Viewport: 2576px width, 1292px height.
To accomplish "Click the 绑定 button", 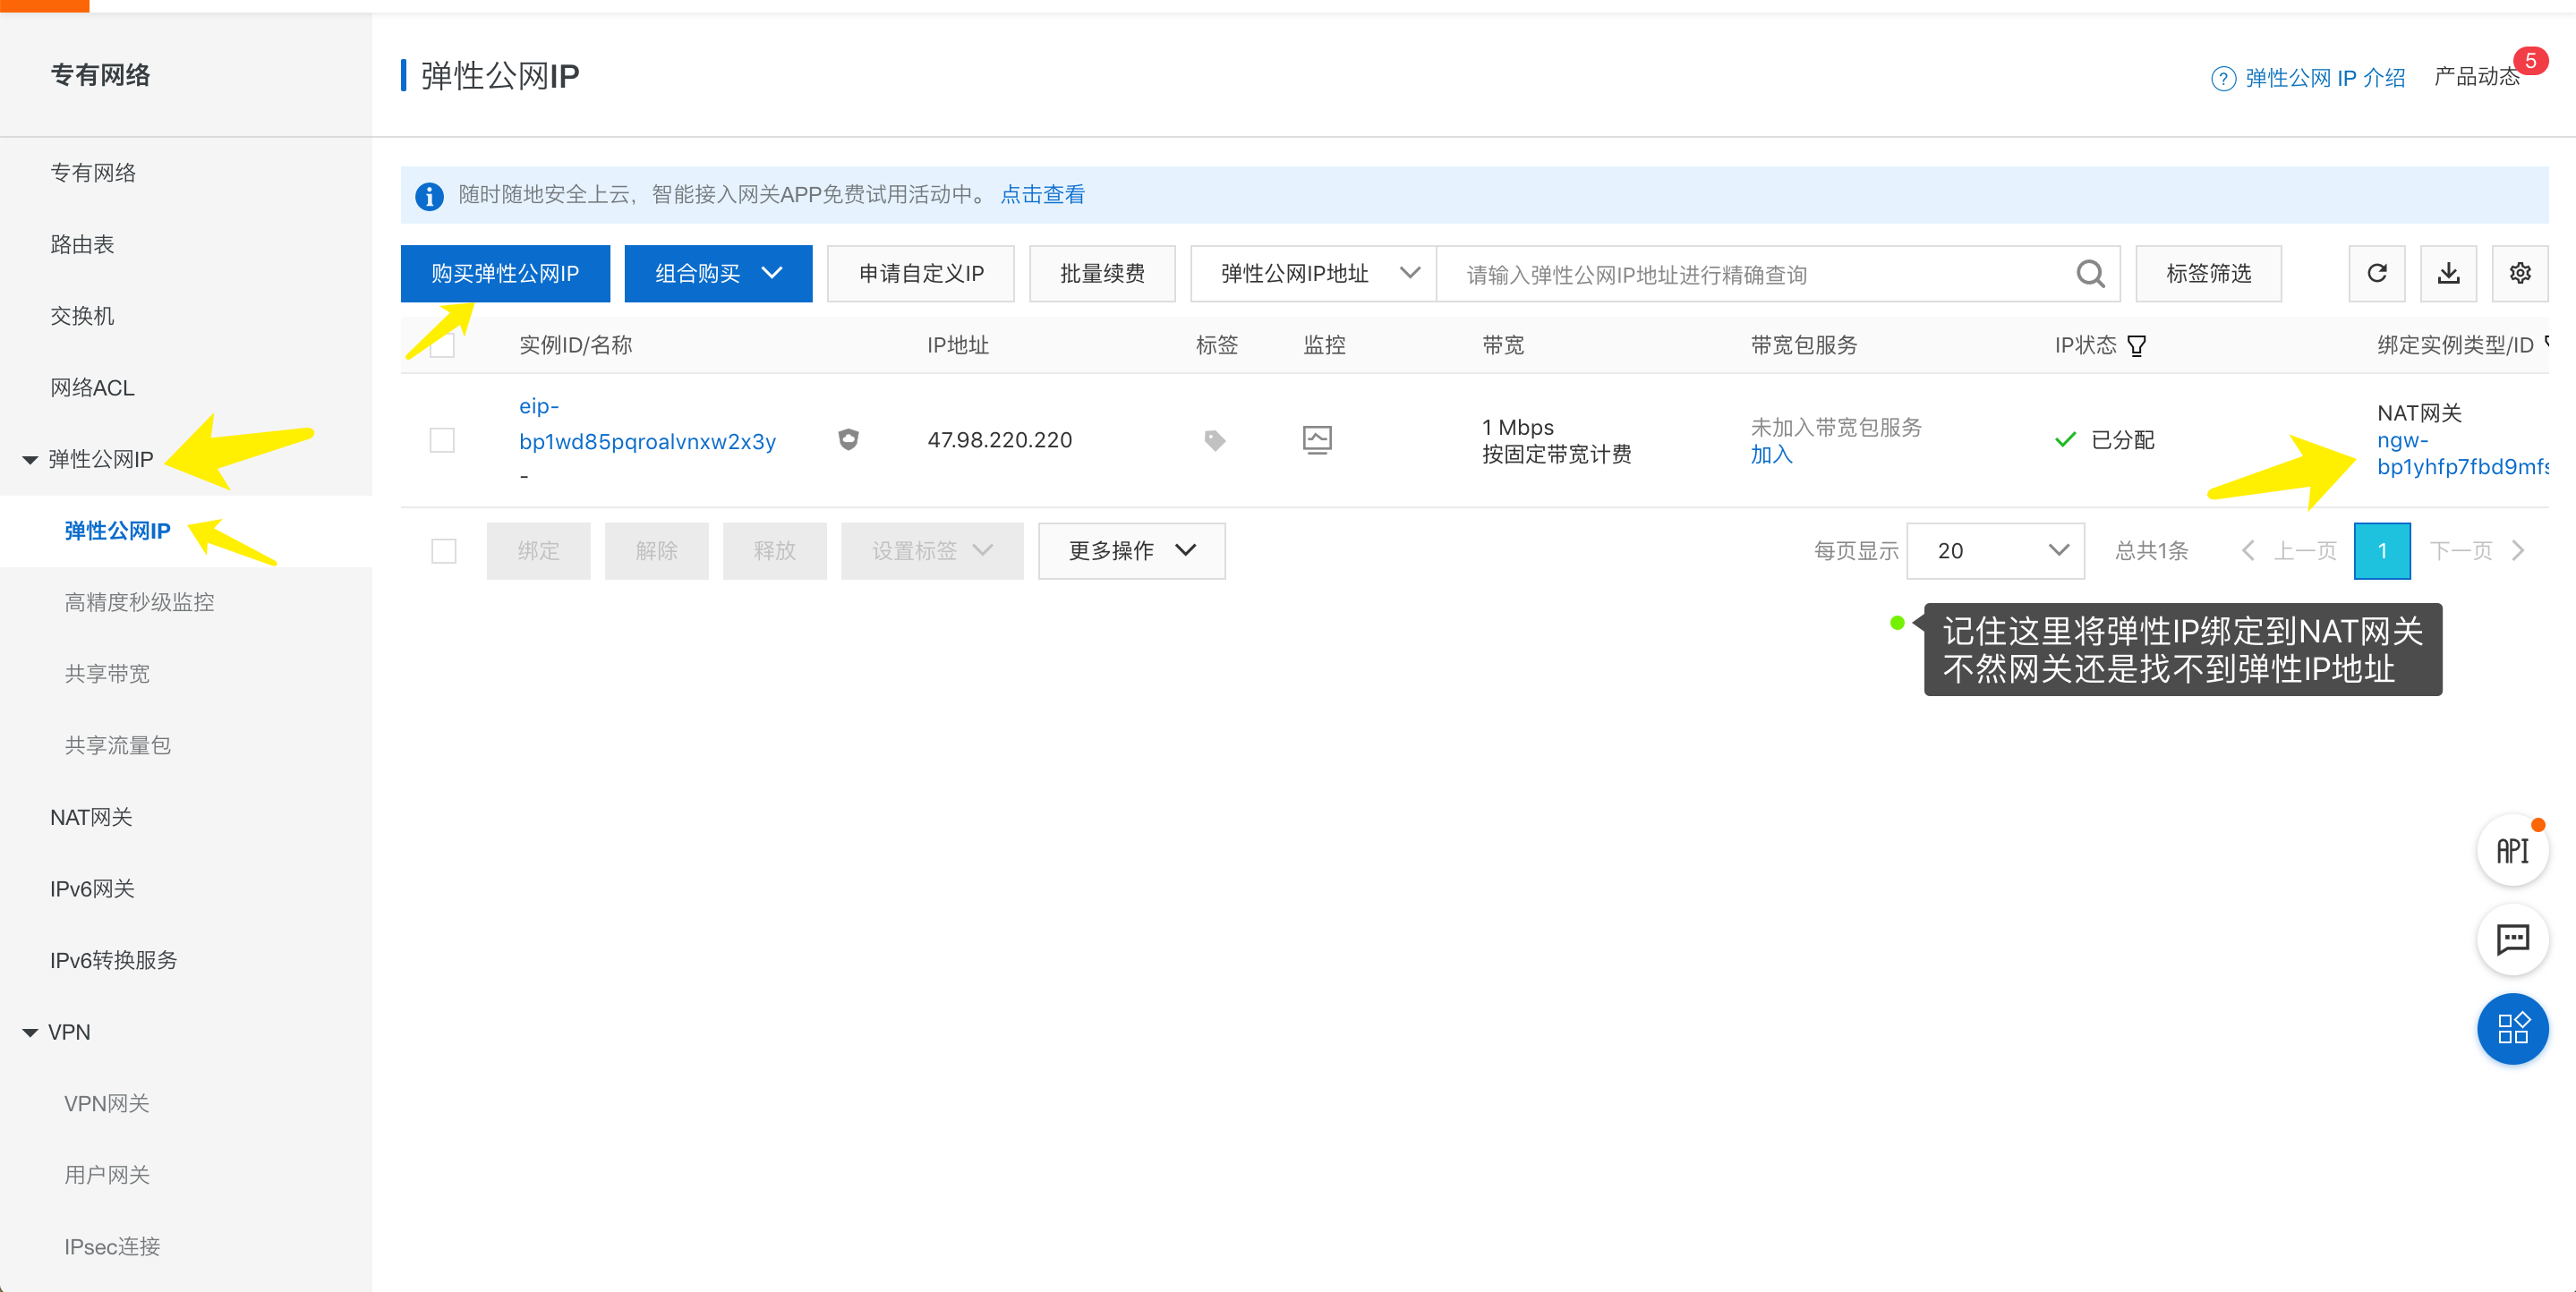I will pyautogui.click(x=538, y=551).
